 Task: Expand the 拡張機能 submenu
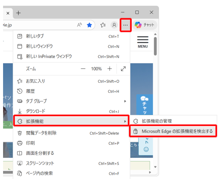(71, 121)
